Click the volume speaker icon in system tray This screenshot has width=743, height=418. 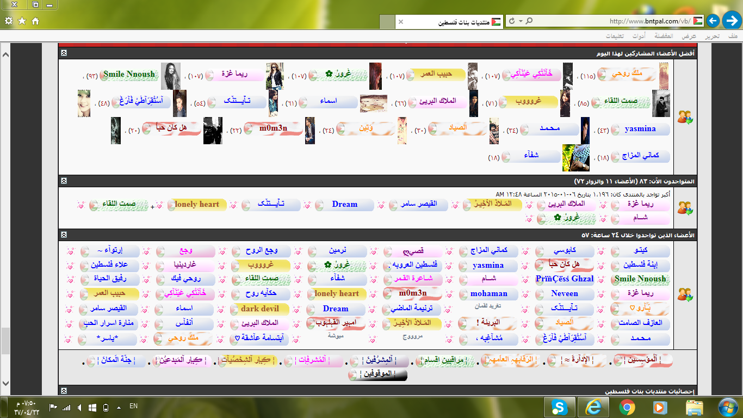(80, 407)
